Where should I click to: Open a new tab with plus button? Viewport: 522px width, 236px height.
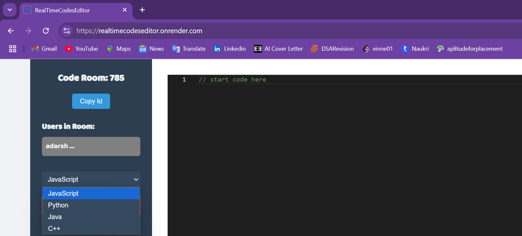pos(142,10)
